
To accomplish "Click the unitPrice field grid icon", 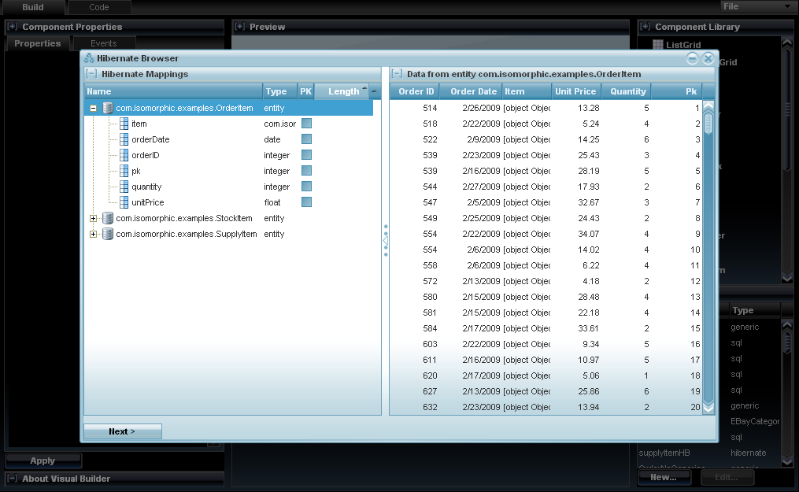I will point(124,202).
